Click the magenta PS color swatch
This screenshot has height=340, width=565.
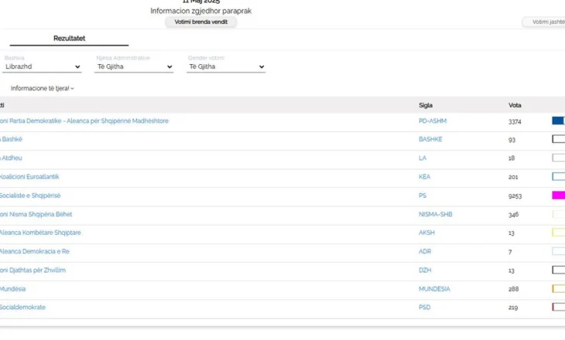point(558,195)
